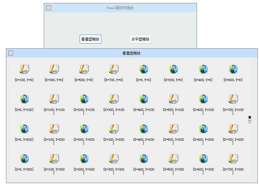
Task: Click the 垂直型拖放 button
Action: (90, 39)
